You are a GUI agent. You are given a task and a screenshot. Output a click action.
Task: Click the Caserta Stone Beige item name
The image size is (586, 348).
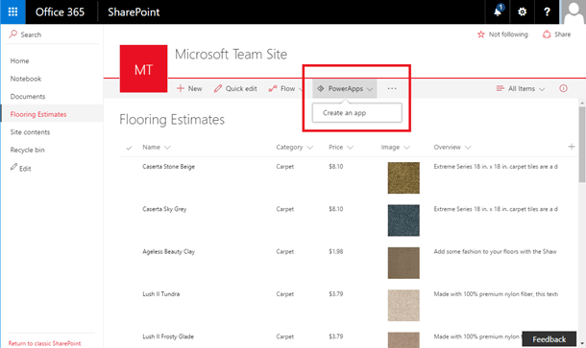pyautogui.click(x=168, y=167)
